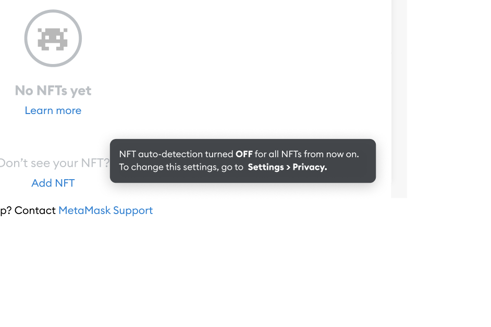Click the notification message about NFT auto-detection
The height and width of the screenshot is (327, 491).
click(242, 161)
